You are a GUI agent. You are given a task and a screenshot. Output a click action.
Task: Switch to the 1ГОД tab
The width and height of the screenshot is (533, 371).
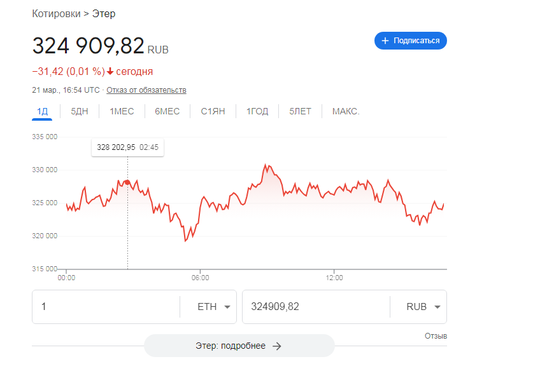257,111
